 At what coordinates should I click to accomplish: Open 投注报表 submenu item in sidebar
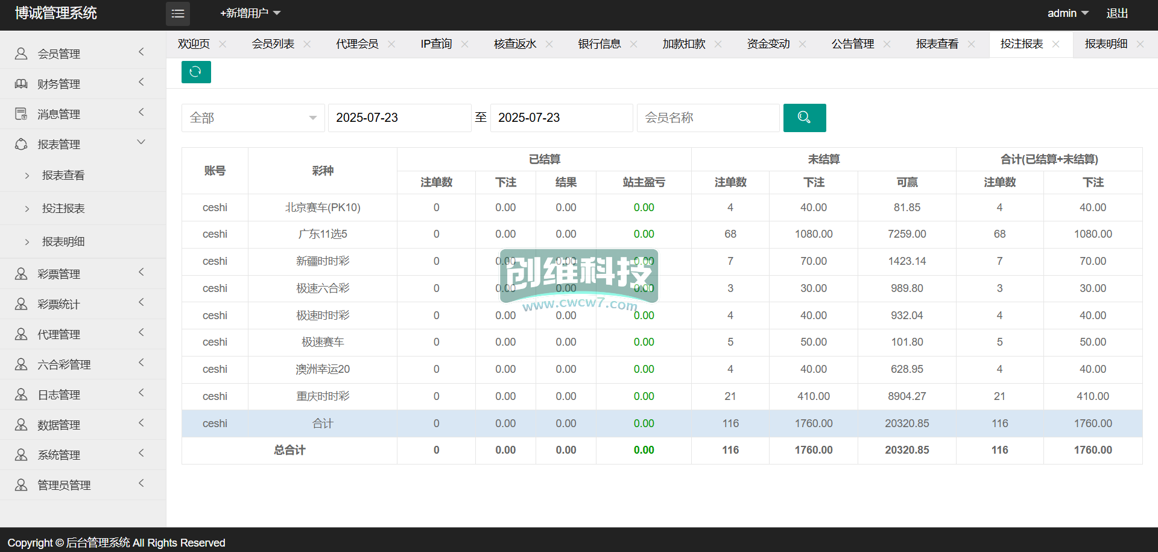coord(63,209)
